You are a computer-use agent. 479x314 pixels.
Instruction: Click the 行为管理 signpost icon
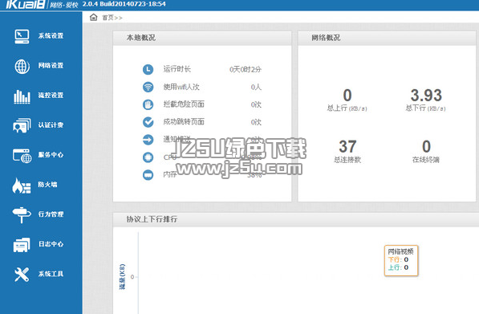(x=22, y=215)
